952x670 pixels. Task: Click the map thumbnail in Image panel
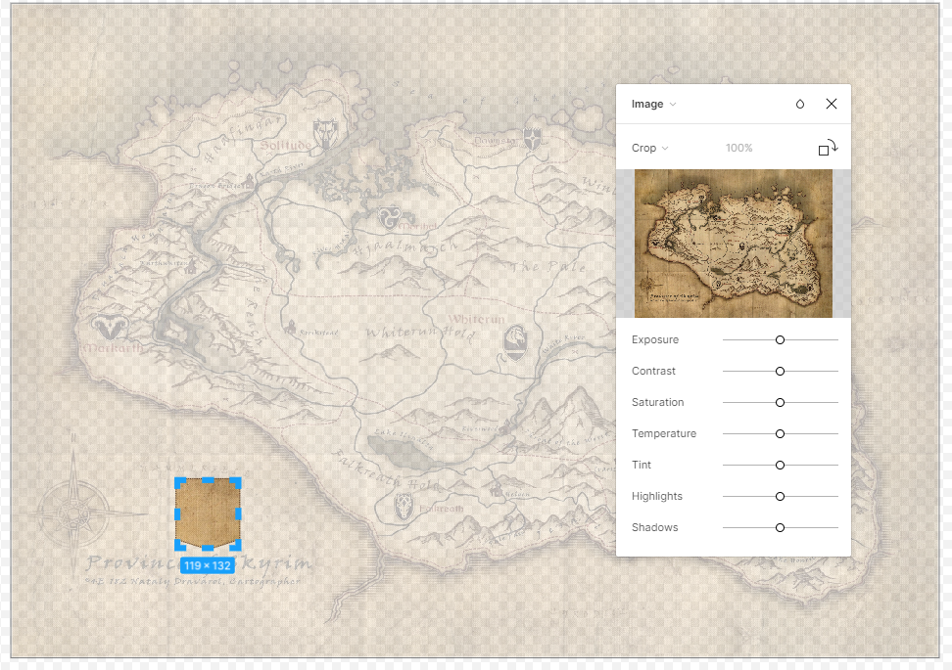coord(733,244)
